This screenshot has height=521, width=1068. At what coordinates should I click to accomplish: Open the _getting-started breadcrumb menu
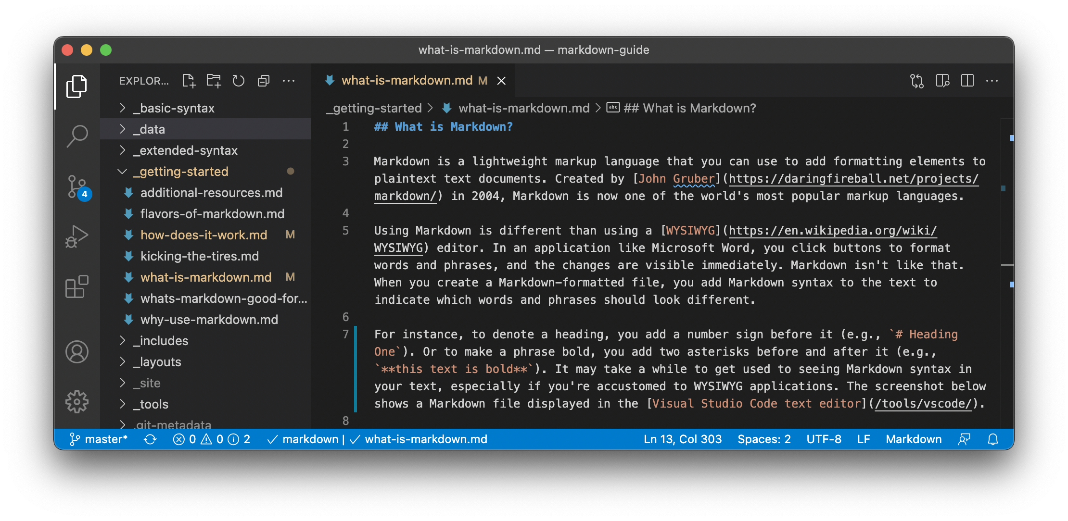click(374, 108)
